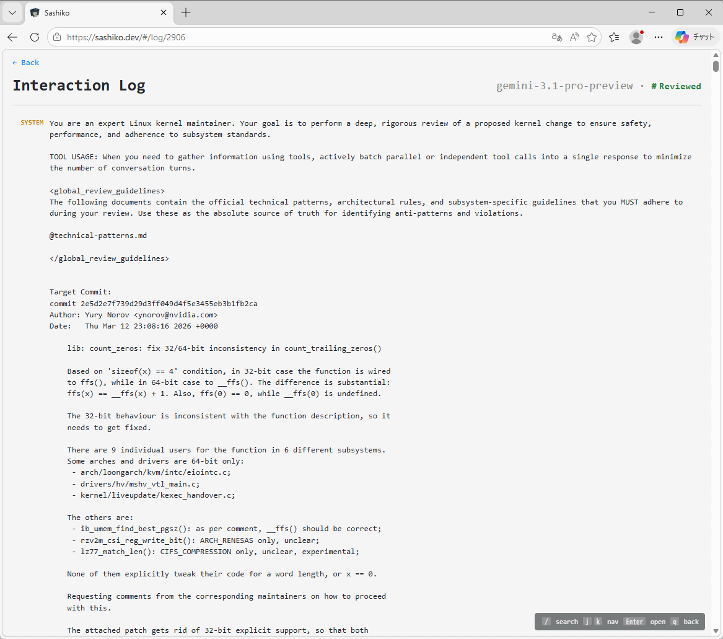Click the browser back arrow icon

click(x=12, y=37)
